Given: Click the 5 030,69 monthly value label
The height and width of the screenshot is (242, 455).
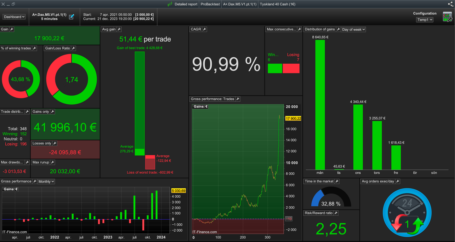Looking at the screenshot, I should click(179, 191).
